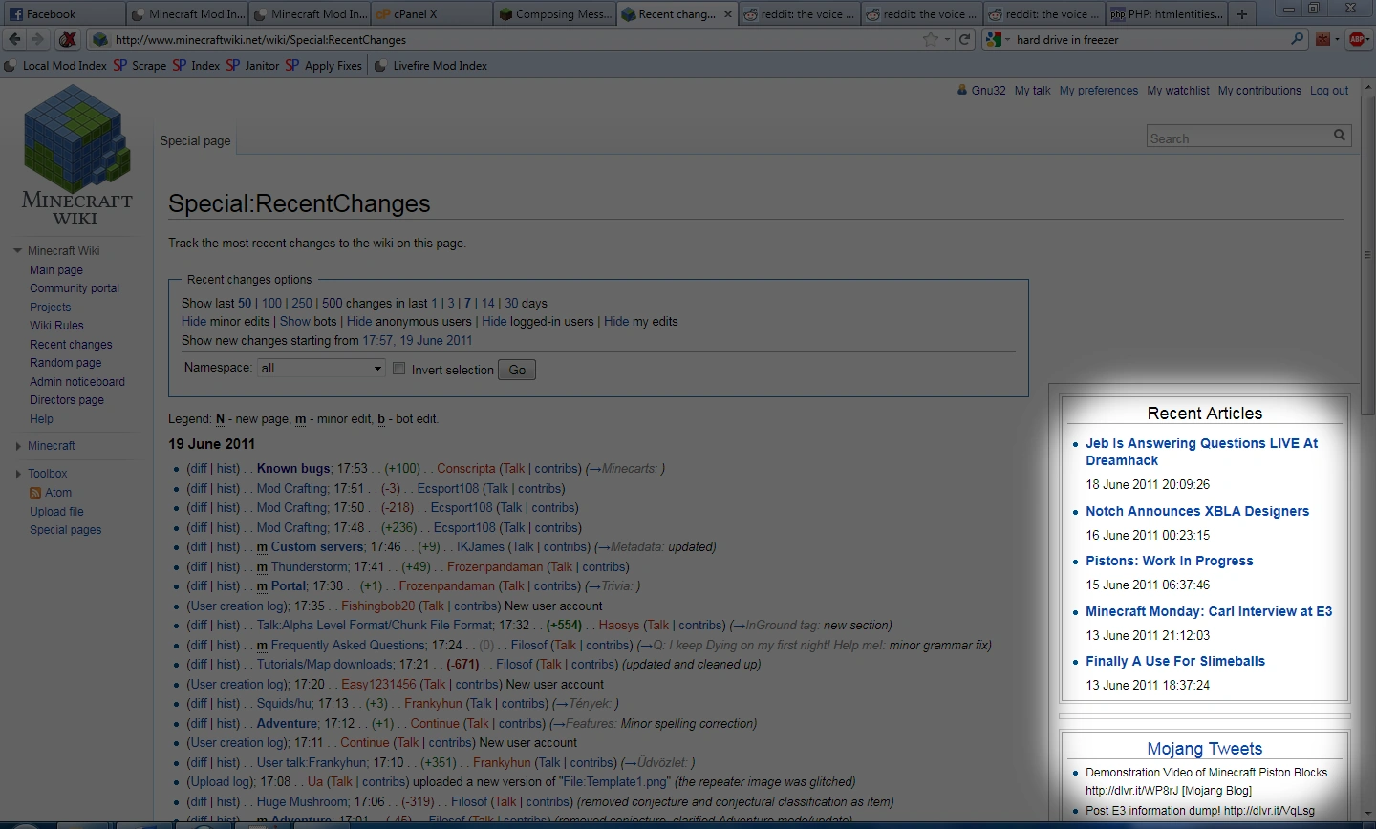Open the Main page sidebar link
The height and width of the screenshot is (829, 1376).
tap(56, 270)
